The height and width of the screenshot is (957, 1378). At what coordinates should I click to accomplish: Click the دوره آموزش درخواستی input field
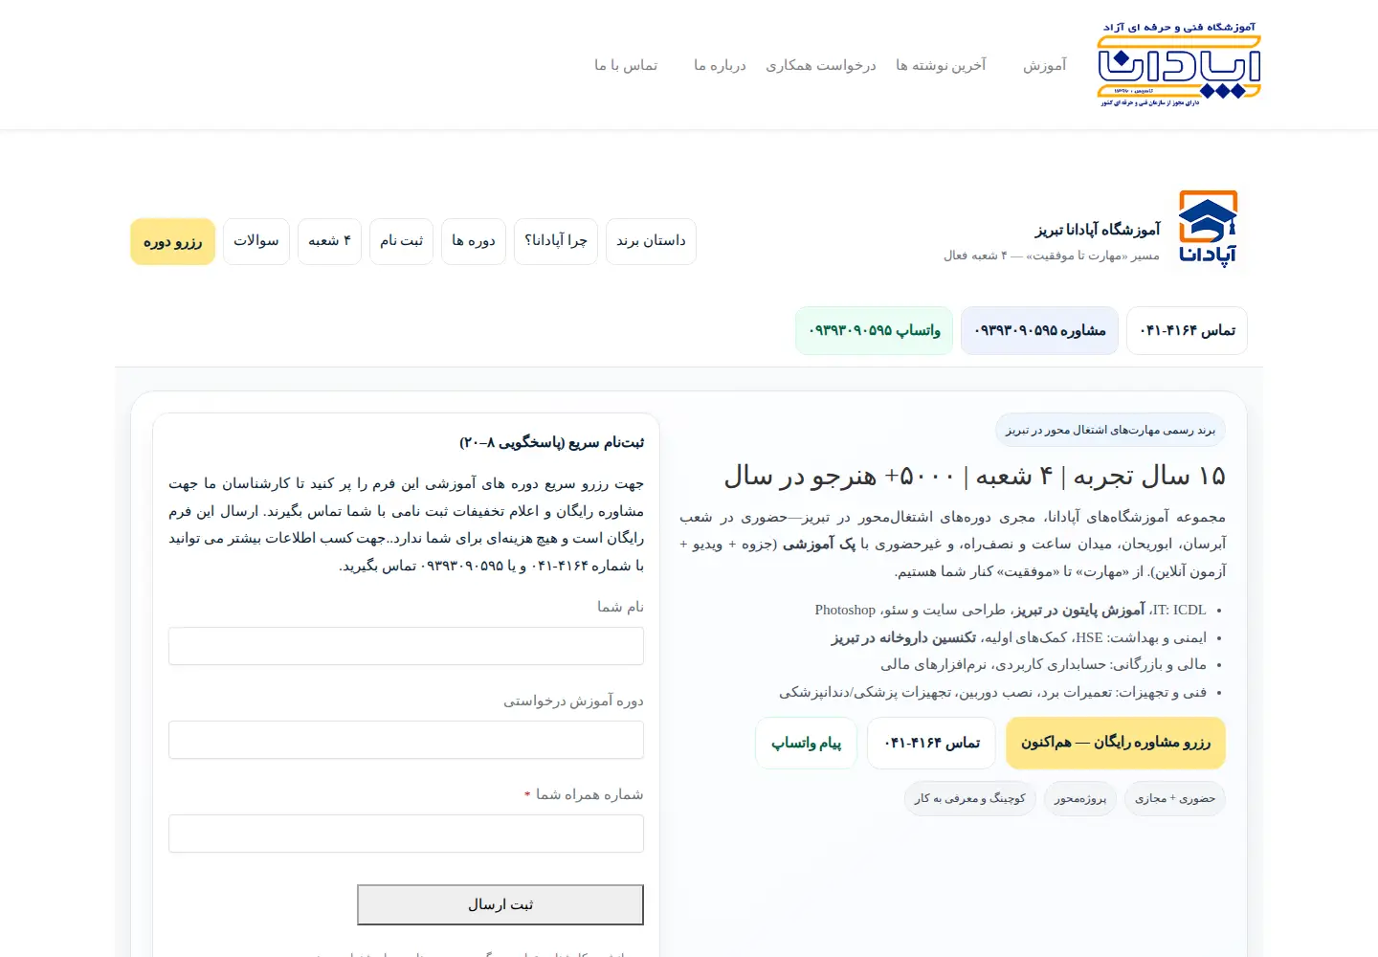406,740
